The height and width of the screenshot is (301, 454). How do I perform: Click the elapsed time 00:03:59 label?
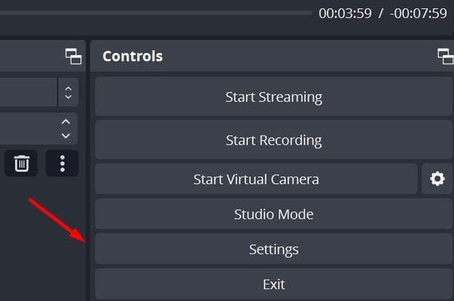[345, 14]
